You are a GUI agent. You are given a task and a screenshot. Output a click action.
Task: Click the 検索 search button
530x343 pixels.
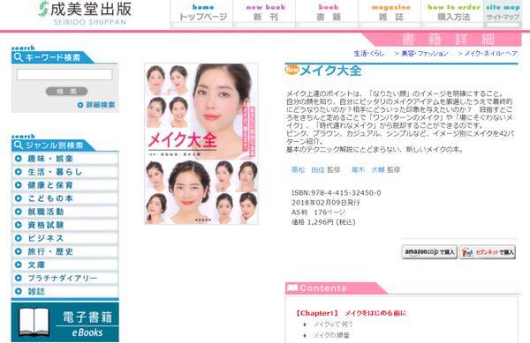66,92
